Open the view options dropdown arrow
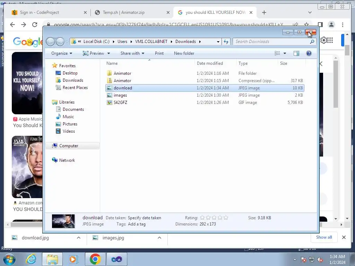This screenshot has width=355, height=266. click(285, 53)
